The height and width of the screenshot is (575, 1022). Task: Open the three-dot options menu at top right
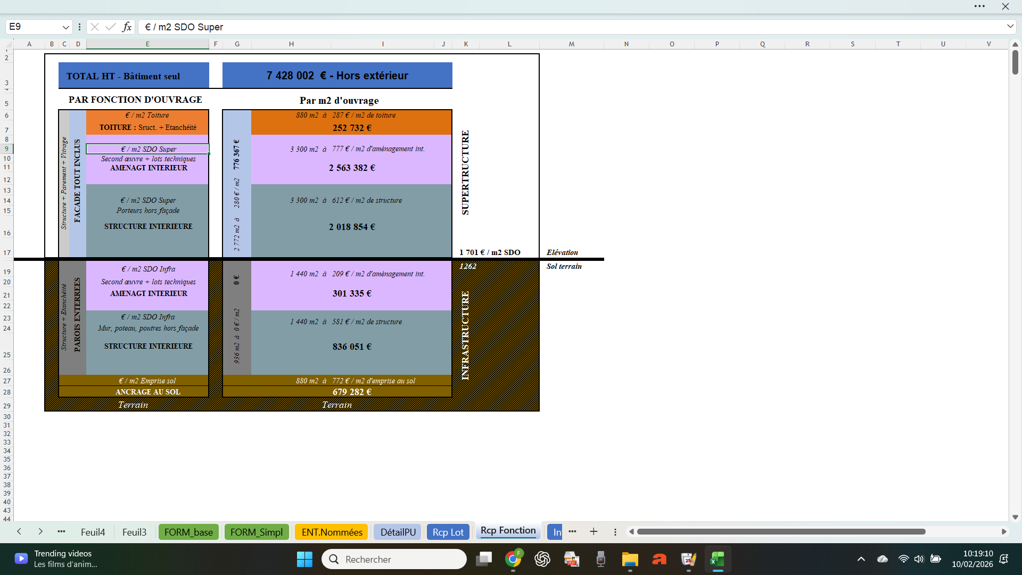point(979,6)
